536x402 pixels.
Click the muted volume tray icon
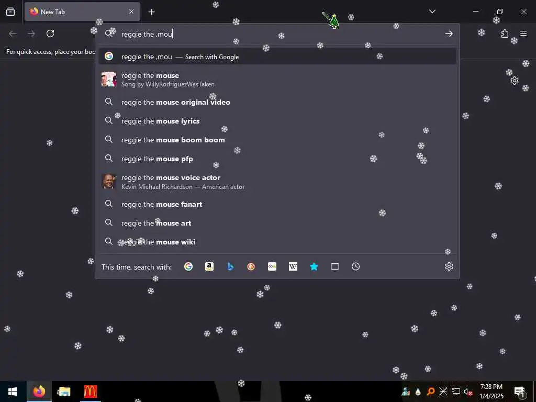tap(467, 392)
